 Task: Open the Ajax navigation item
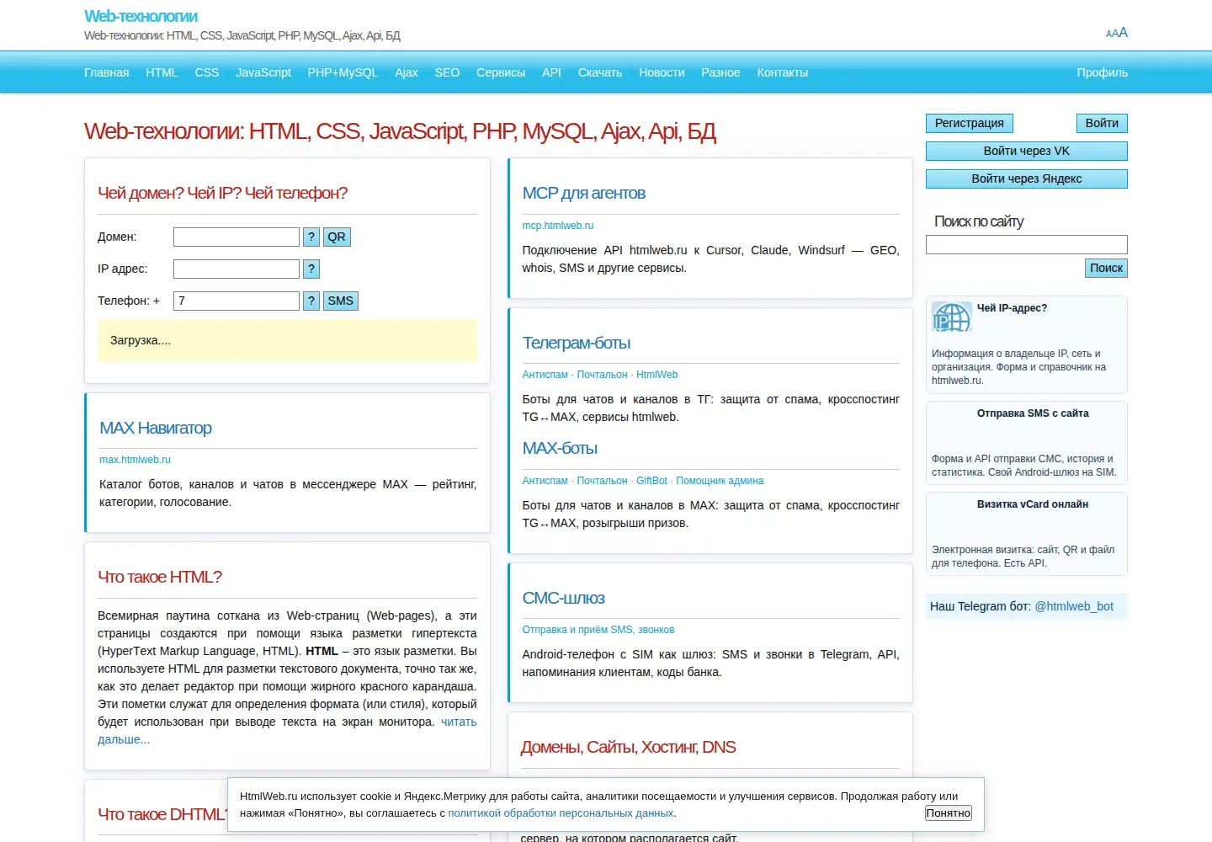[x=407, y=72]
